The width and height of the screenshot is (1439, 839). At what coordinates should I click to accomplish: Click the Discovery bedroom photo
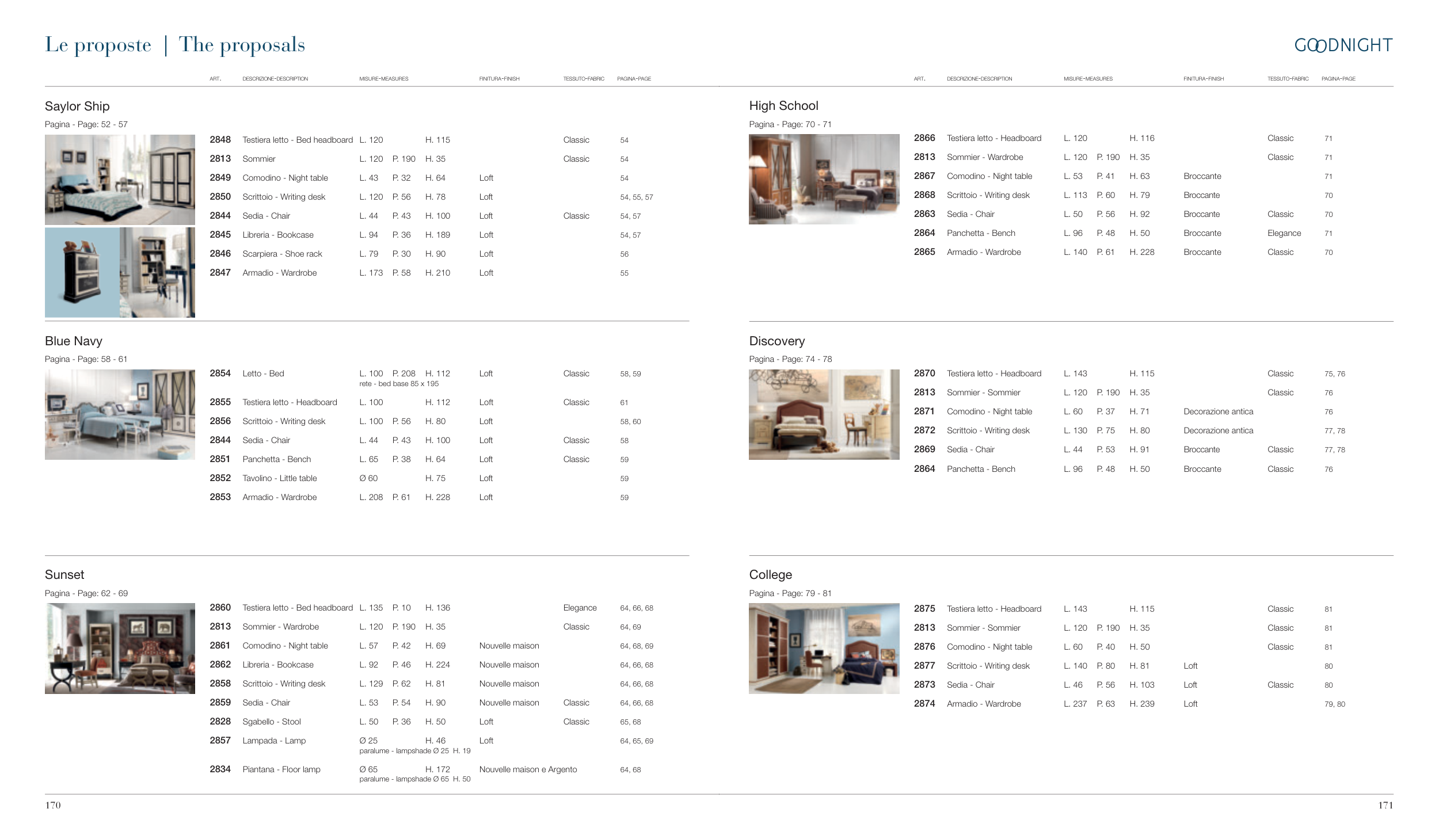coord(824,414)
